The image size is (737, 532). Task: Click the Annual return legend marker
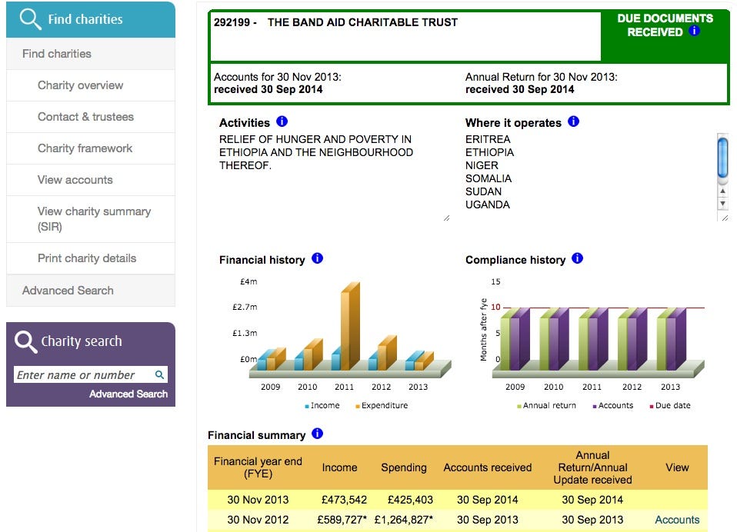(x=519, y=406)
